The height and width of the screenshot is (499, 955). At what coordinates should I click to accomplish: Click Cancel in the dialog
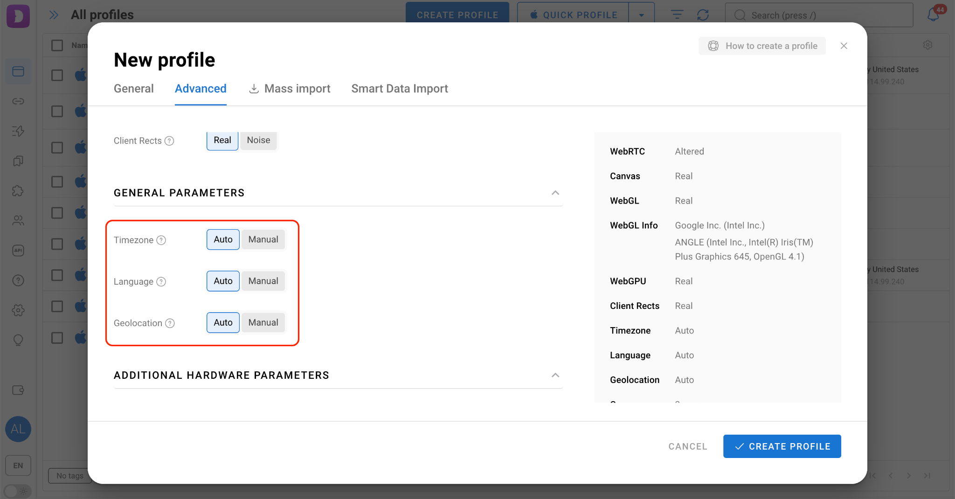pyautogui.click(x=688, y=446)
